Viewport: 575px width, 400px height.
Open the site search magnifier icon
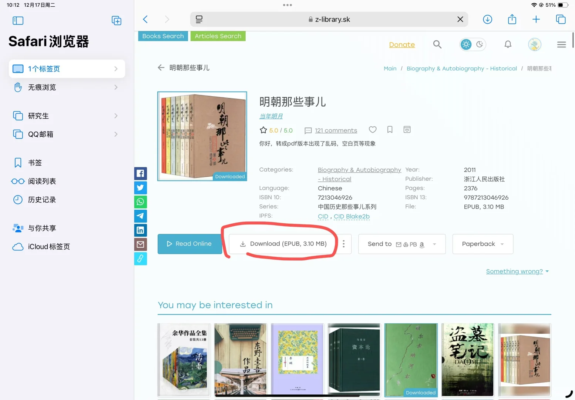point(437,44)
